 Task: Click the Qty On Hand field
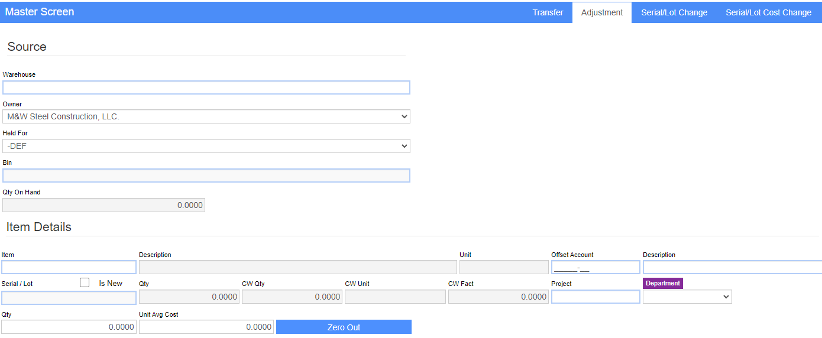104,205
